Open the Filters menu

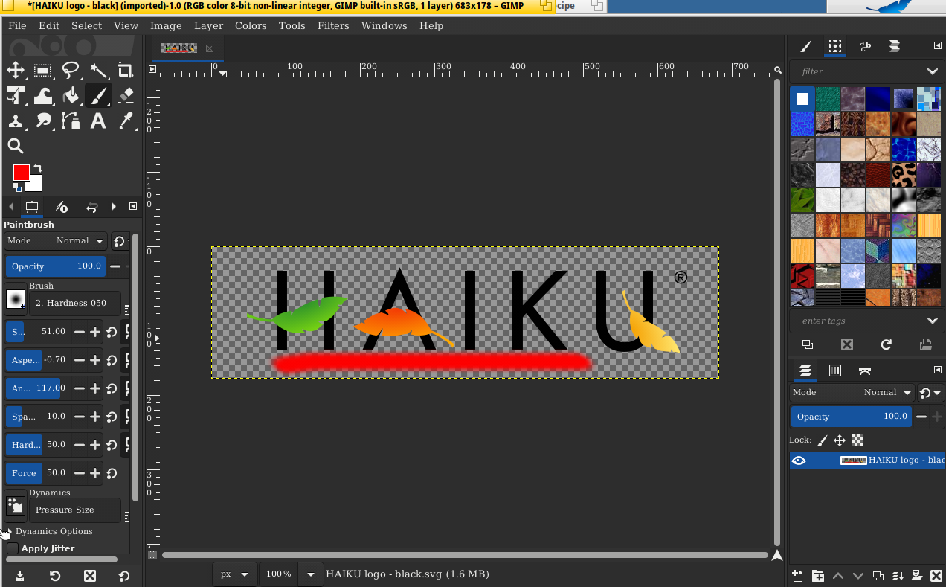click(x=333, y=25)
